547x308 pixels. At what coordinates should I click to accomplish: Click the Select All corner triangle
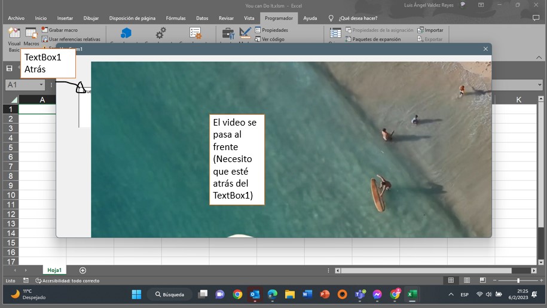[x=14, y=100]
